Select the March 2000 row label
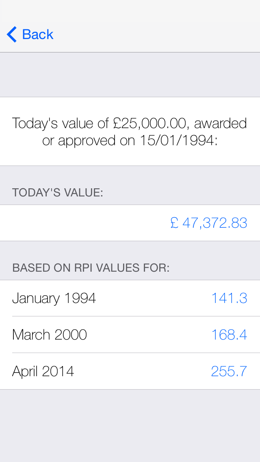The image size is (260, 462). tap(50, 335)
